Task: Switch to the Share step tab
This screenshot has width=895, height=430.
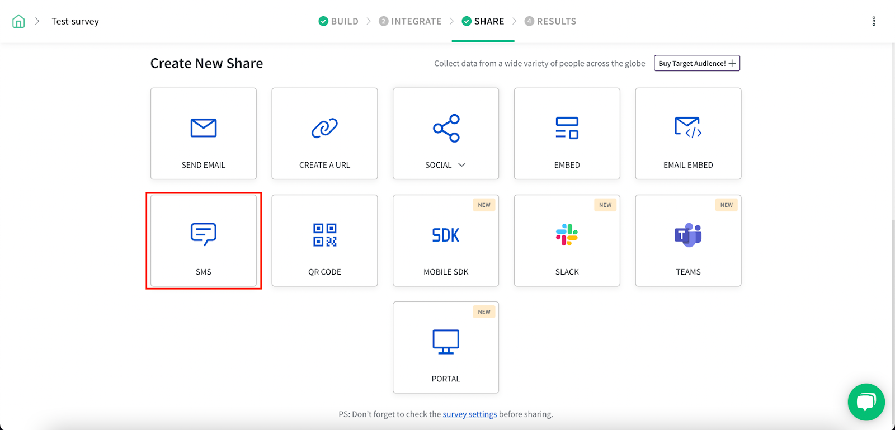Action: pyautogui.click(x=483, y=21)
